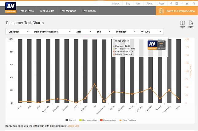Click the Consumer Test Charts heading
Image resolution: width=198 pixels, height=131 pixels.
click(25, 23)
